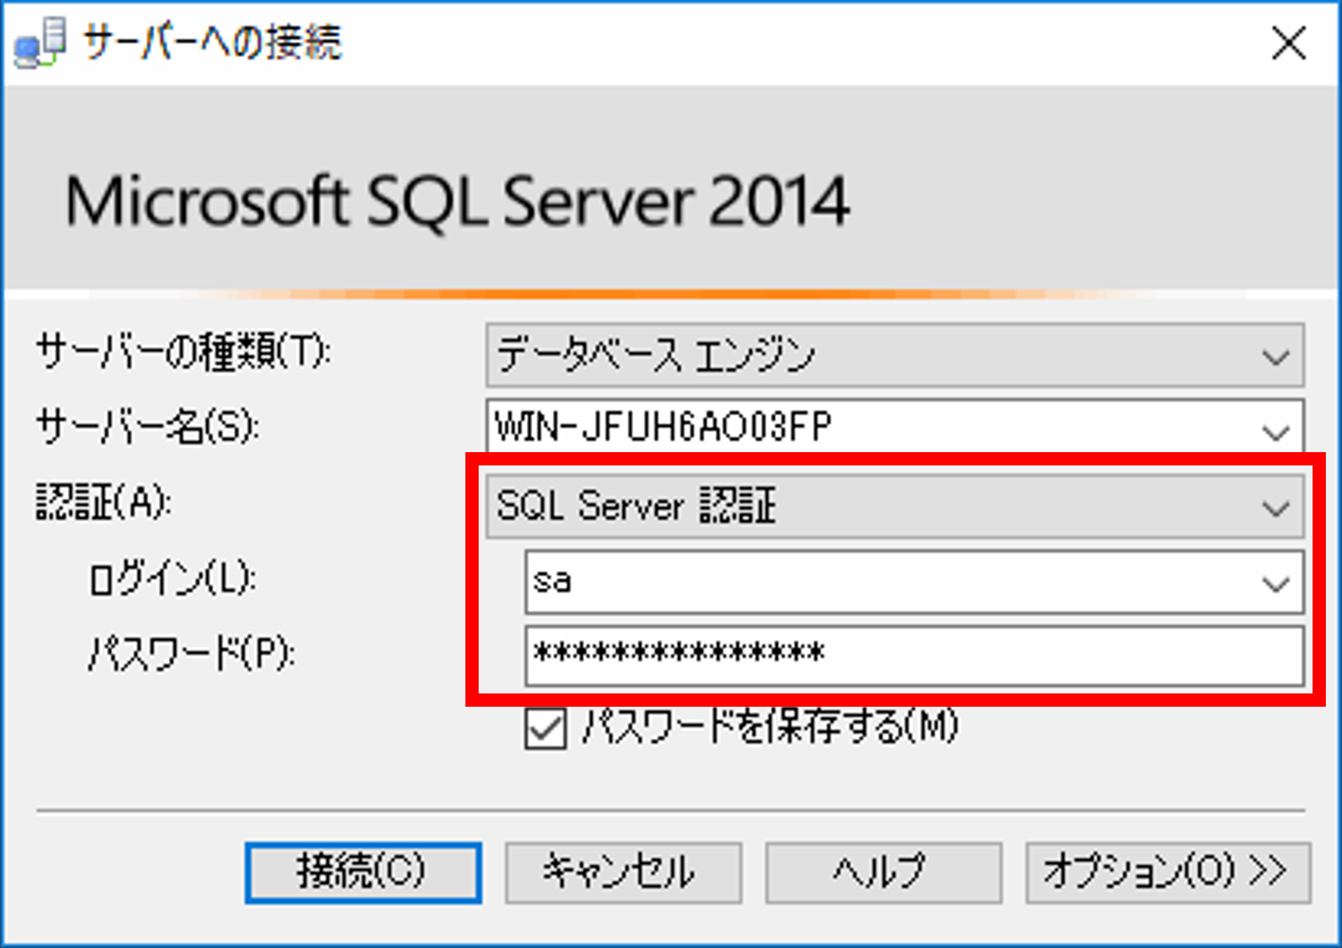Open the 認証 dropdown showing SQL Server 認証
This screenshot has height=948, width=1342.
coord(895,506)
